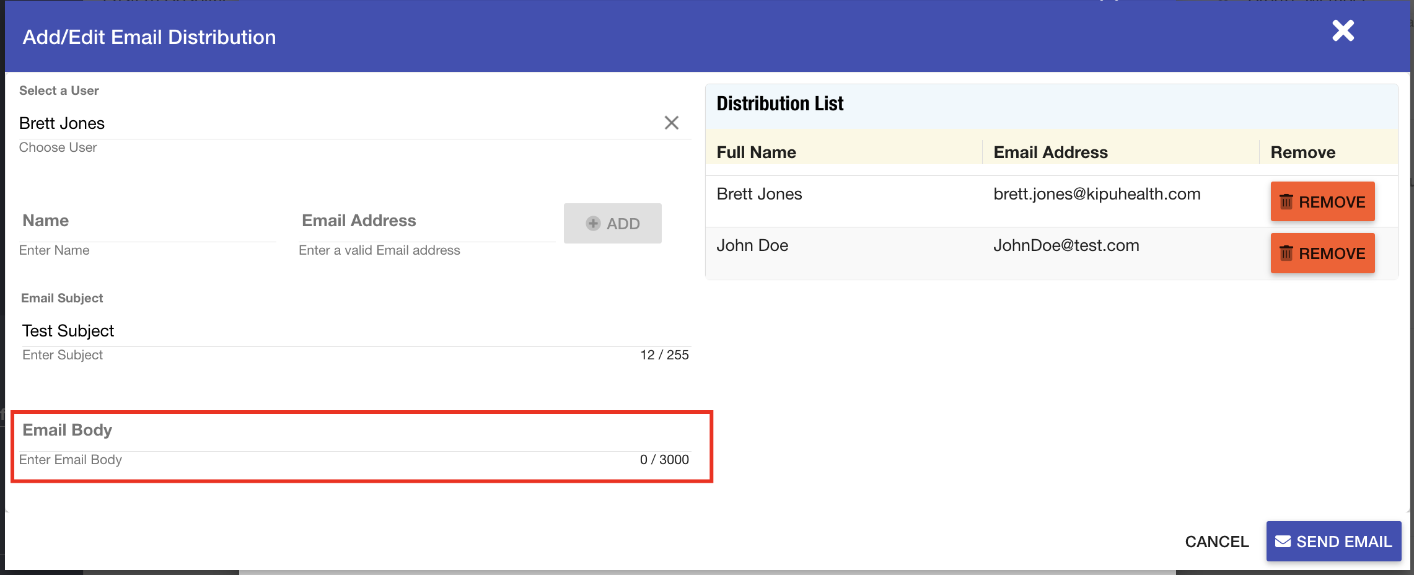The width and height of the screenshot is (1414, 575).
Task: Open the Select a User dropdown
Action: (335, 123)
